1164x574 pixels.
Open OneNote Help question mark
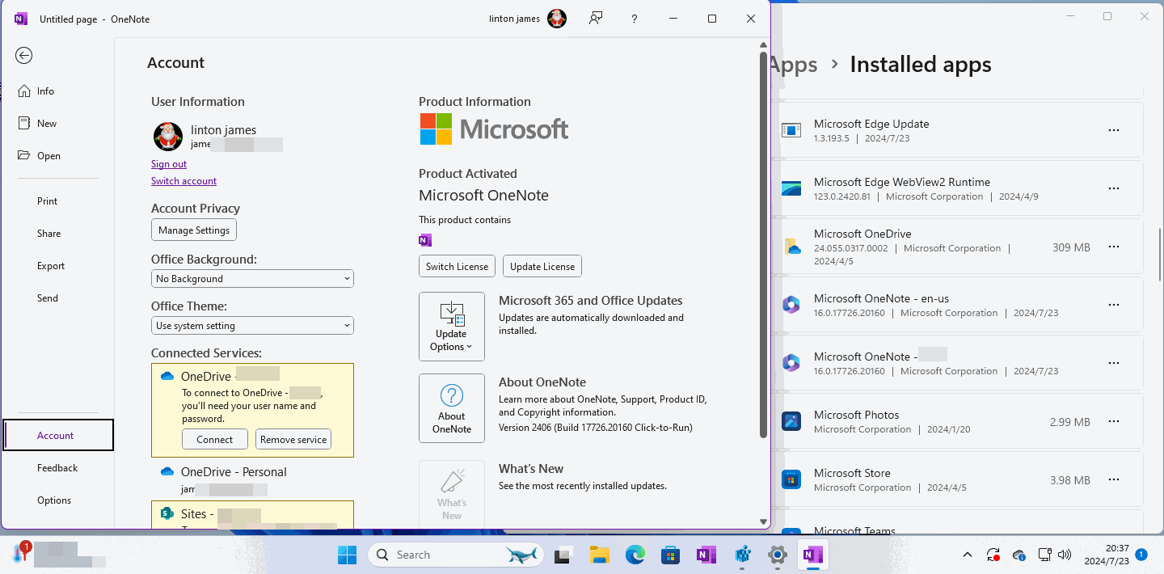click(635, 19)
